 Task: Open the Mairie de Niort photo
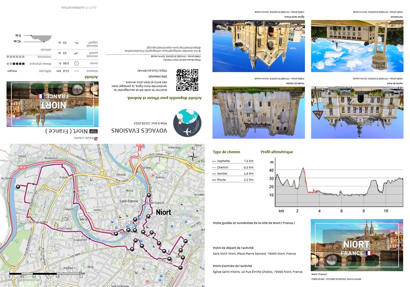tap(357, 112)
